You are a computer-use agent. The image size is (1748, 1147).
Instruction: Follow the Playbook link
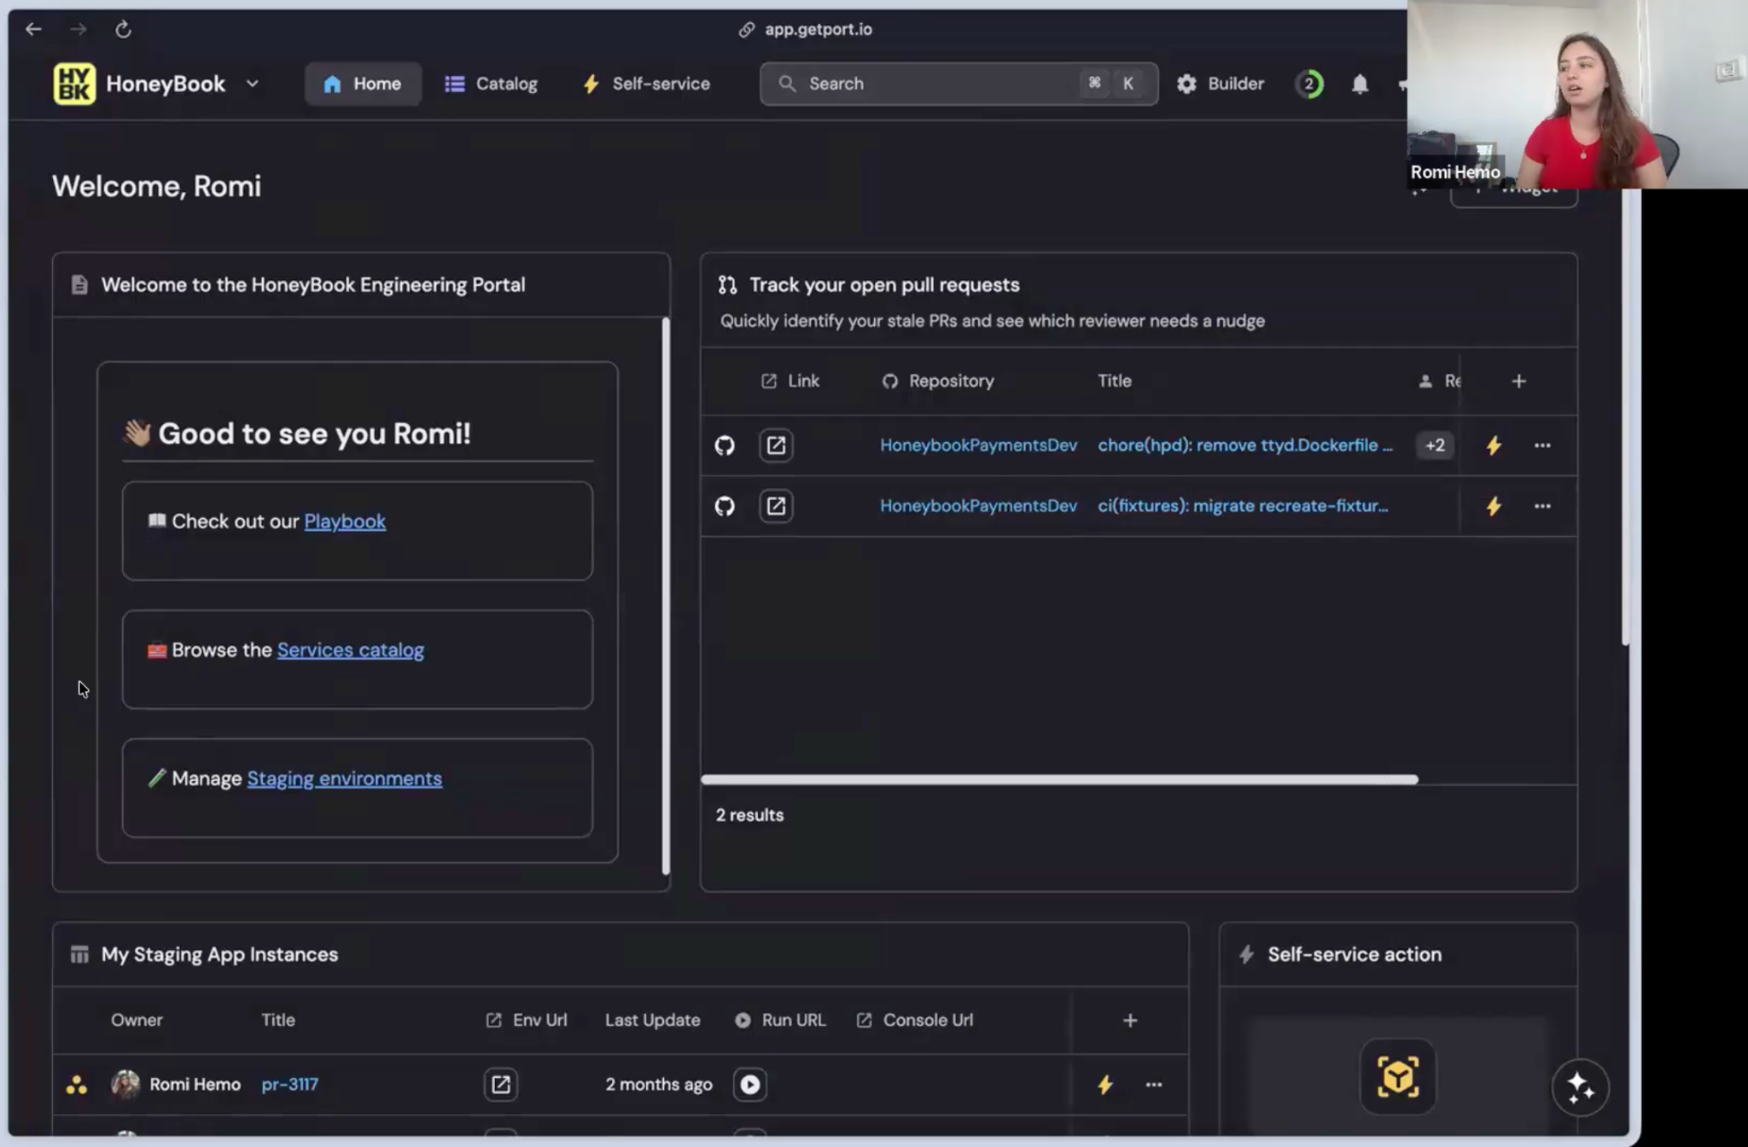[x=345, y=521]
